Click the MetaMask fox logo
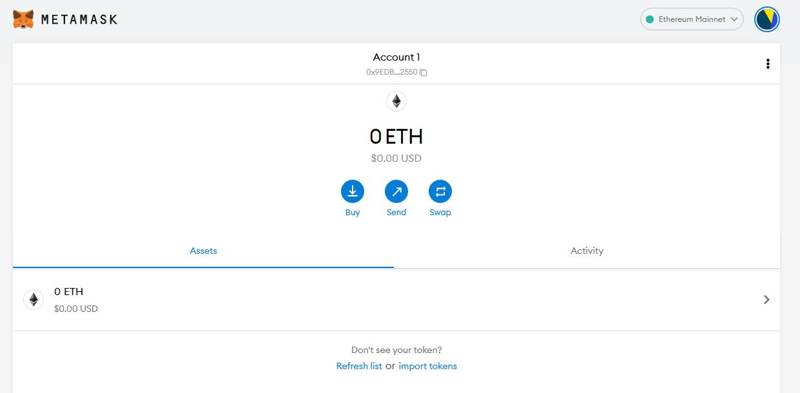 [x=24, y=19]
